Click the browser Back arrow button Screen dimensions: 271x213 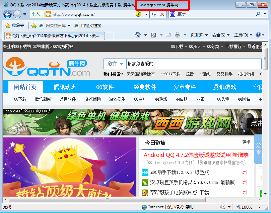coord(7,14)
